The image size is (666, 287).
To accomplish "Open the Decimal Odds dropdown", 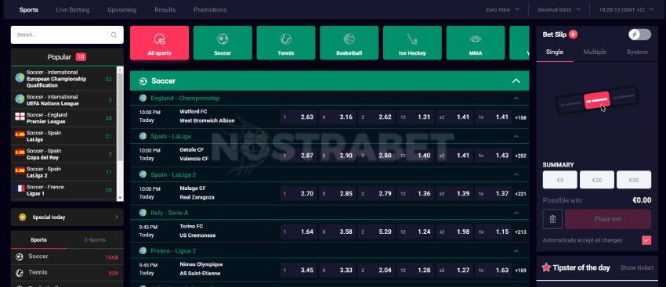I will click(x=559, y=9).
